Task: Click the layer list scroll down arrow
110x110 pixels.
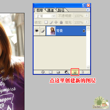Action: (x=88, y=67)
